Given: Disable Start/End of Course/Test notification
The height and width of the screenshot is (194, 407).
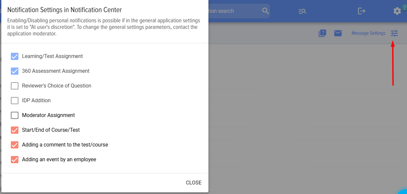Looking at the screenshot, I should click(x=14, y=130).
